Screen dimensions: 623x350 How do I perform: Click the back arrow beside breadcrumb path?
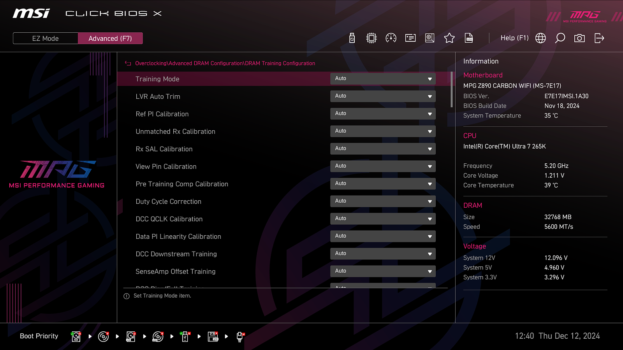pyautogui.click(x=128, y=63)
